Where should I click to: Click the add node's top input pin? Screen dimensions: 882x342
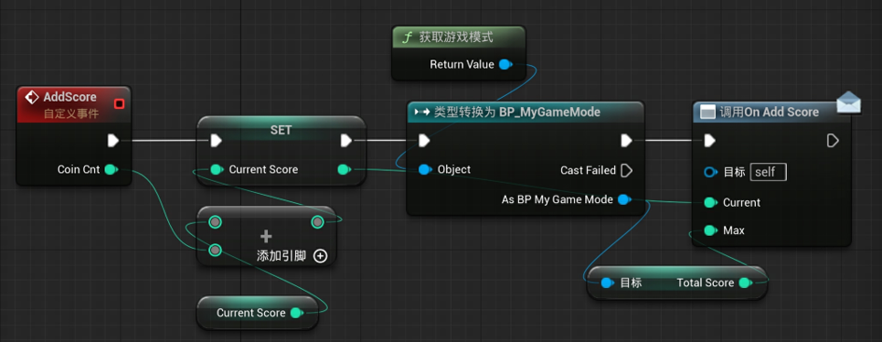[214, 222]
